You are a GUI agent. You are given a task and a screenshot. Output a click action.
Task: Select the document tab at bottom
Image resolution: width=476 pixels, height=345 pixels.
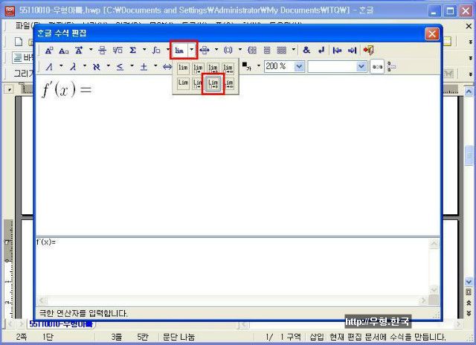click(x=61, y=324)
